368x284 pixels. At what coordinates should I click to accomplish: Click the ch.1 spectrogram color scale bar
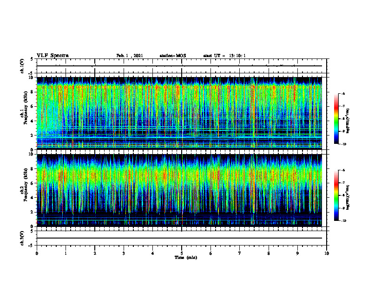[336, 119]
